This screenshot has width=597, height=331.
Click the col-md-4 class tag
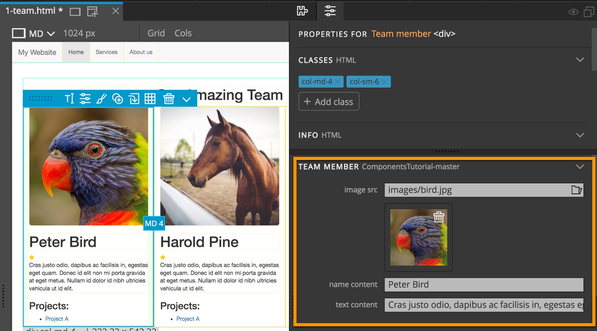click(x=317, y=82)
